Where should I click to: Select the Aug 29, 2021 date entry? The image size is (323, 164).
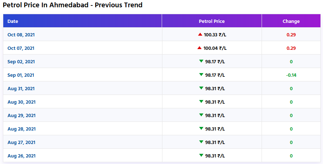[21, 115]
